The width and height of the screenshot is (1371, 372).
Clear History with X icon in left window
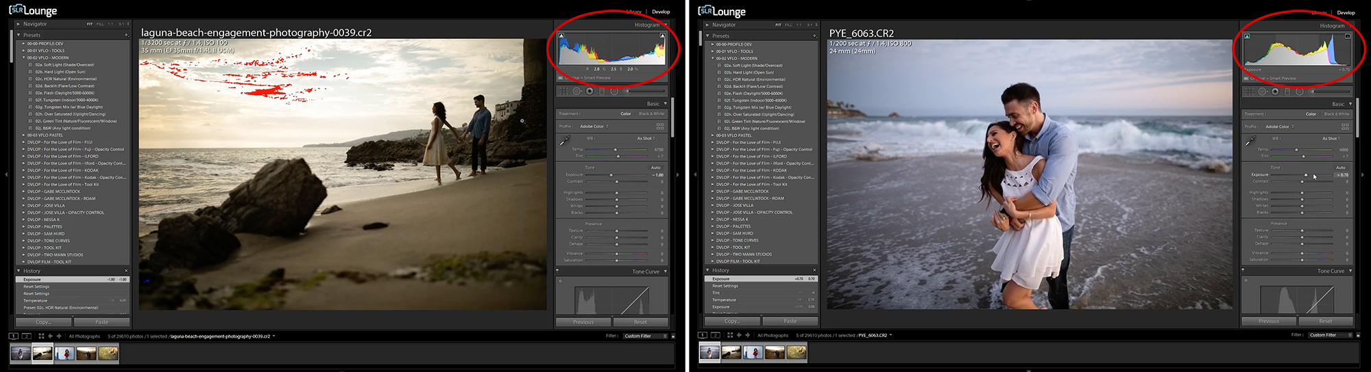click(x=126, y=271)
